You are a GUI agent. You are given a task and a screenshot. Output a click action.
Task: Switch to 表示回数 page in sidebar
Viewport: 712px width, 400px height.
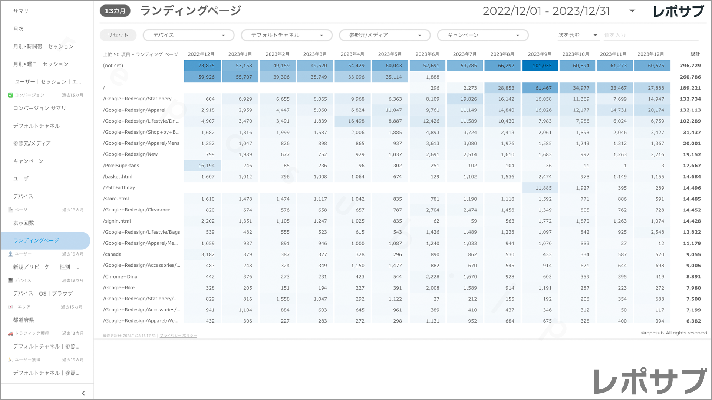tap(24, 223)
